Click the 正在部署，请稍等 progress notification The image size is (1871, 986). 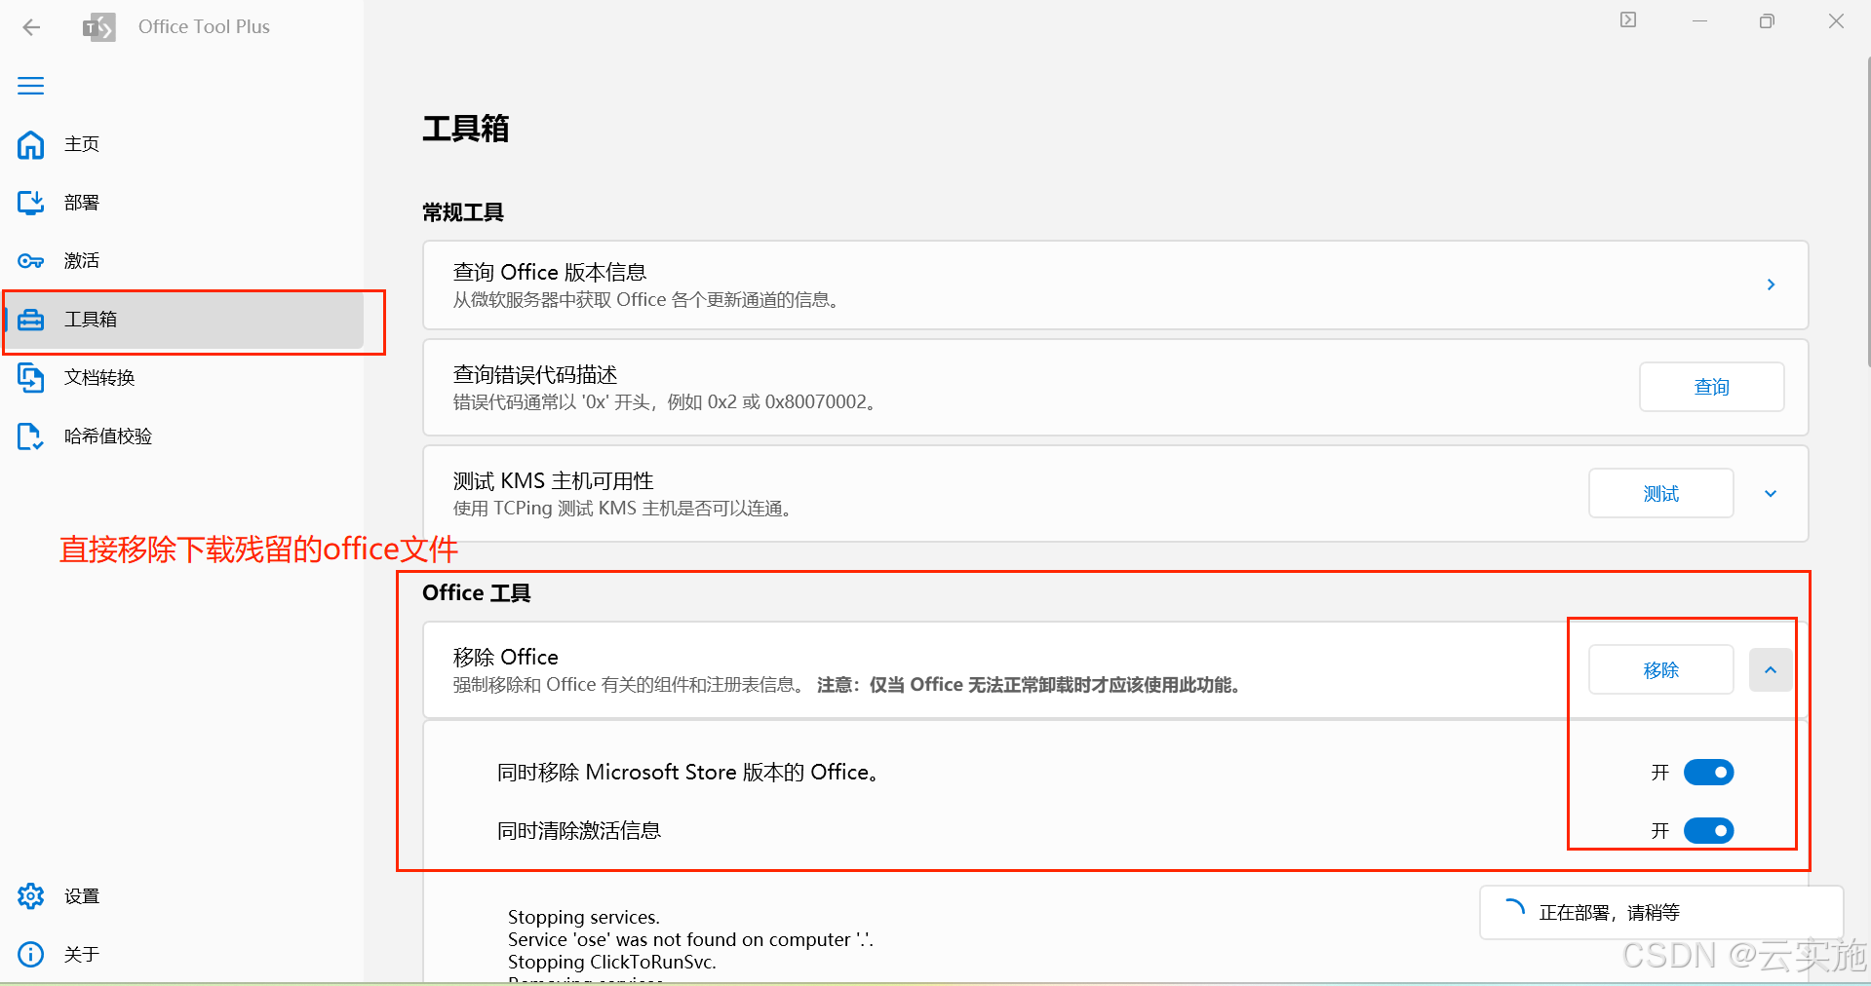1661,913
